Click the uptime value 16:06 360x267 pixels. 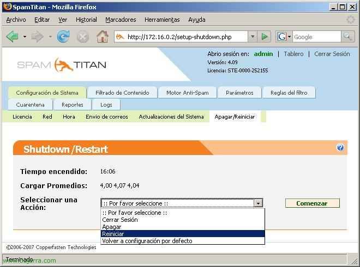(x=107, y=171)
